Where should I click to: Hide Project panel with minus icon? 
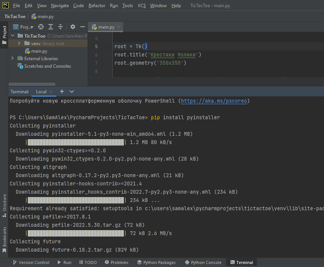point(83,27)
